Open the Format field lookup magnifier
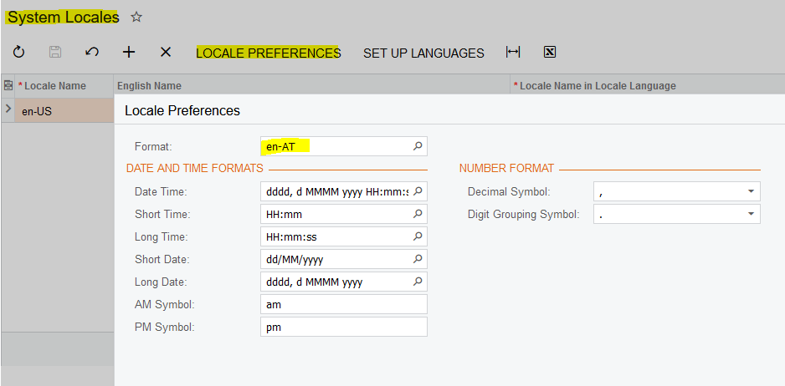785x386 pixels. pos(418,146)
